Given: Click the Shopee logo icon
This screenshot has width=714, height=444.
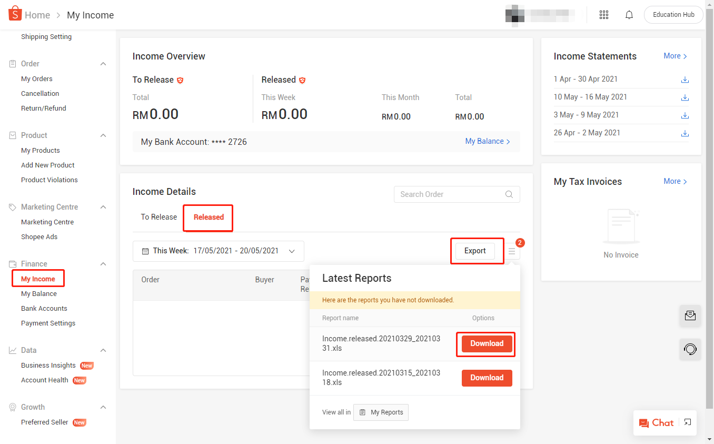Looking at the screenshot, I should [x=15, y=14].
